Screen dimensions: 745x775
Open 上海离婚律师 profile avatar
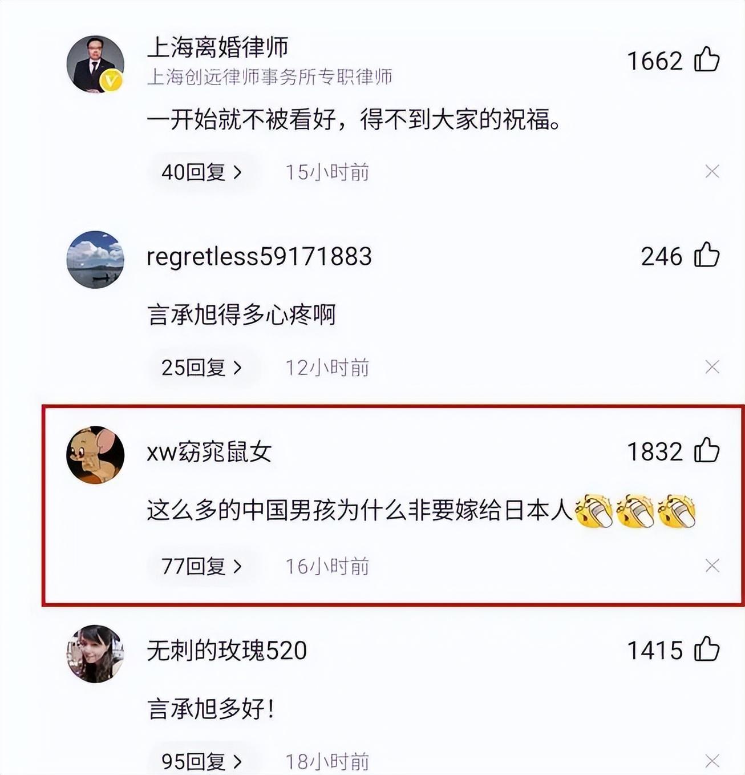[x=95, y=64]
